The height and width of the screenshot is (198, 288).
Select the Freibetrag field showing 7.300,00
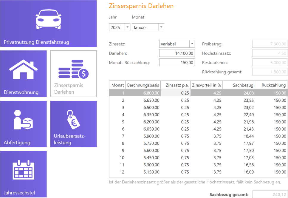coord(270,44)
